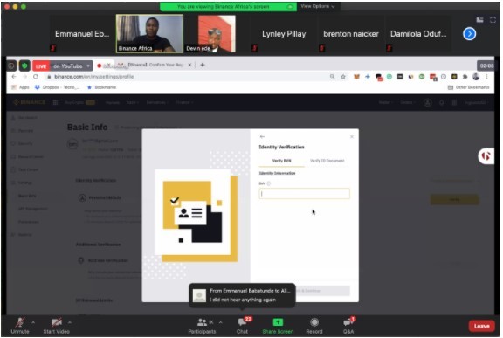Open a new browser tab
This screenshot has height=338, width=503.
(203, 65)
